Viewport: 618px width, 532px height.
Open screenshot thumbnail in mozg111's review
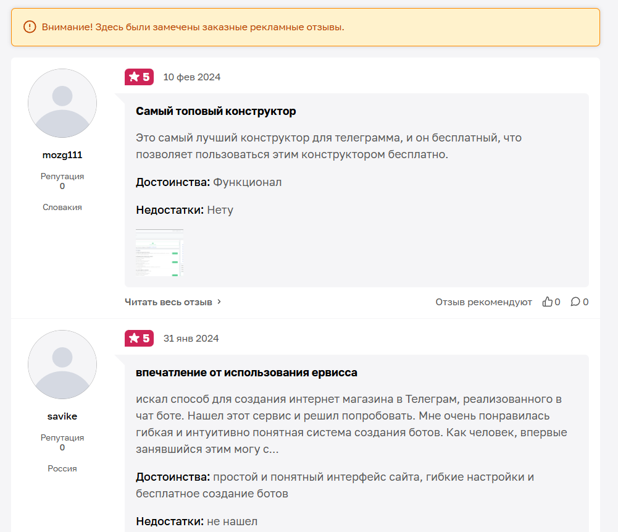tap(159, 253)
